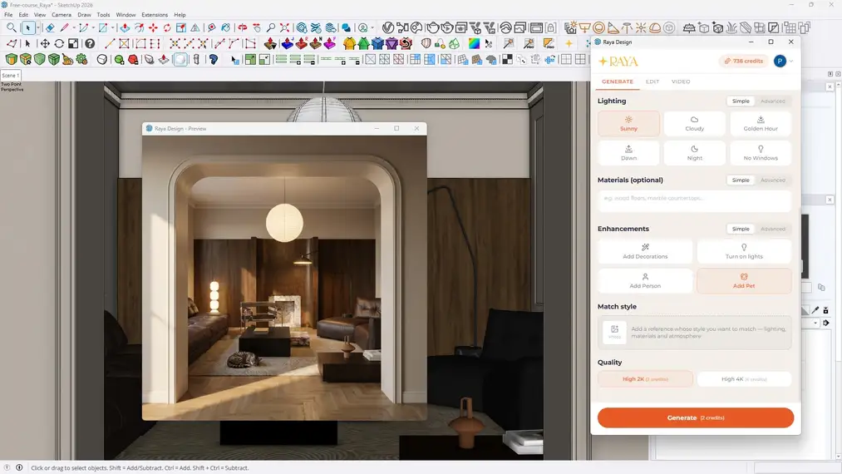This screenshot has width=842, height=474.
Task: Switch to the EDIT tab in Raya
Action: coord(652,81)
